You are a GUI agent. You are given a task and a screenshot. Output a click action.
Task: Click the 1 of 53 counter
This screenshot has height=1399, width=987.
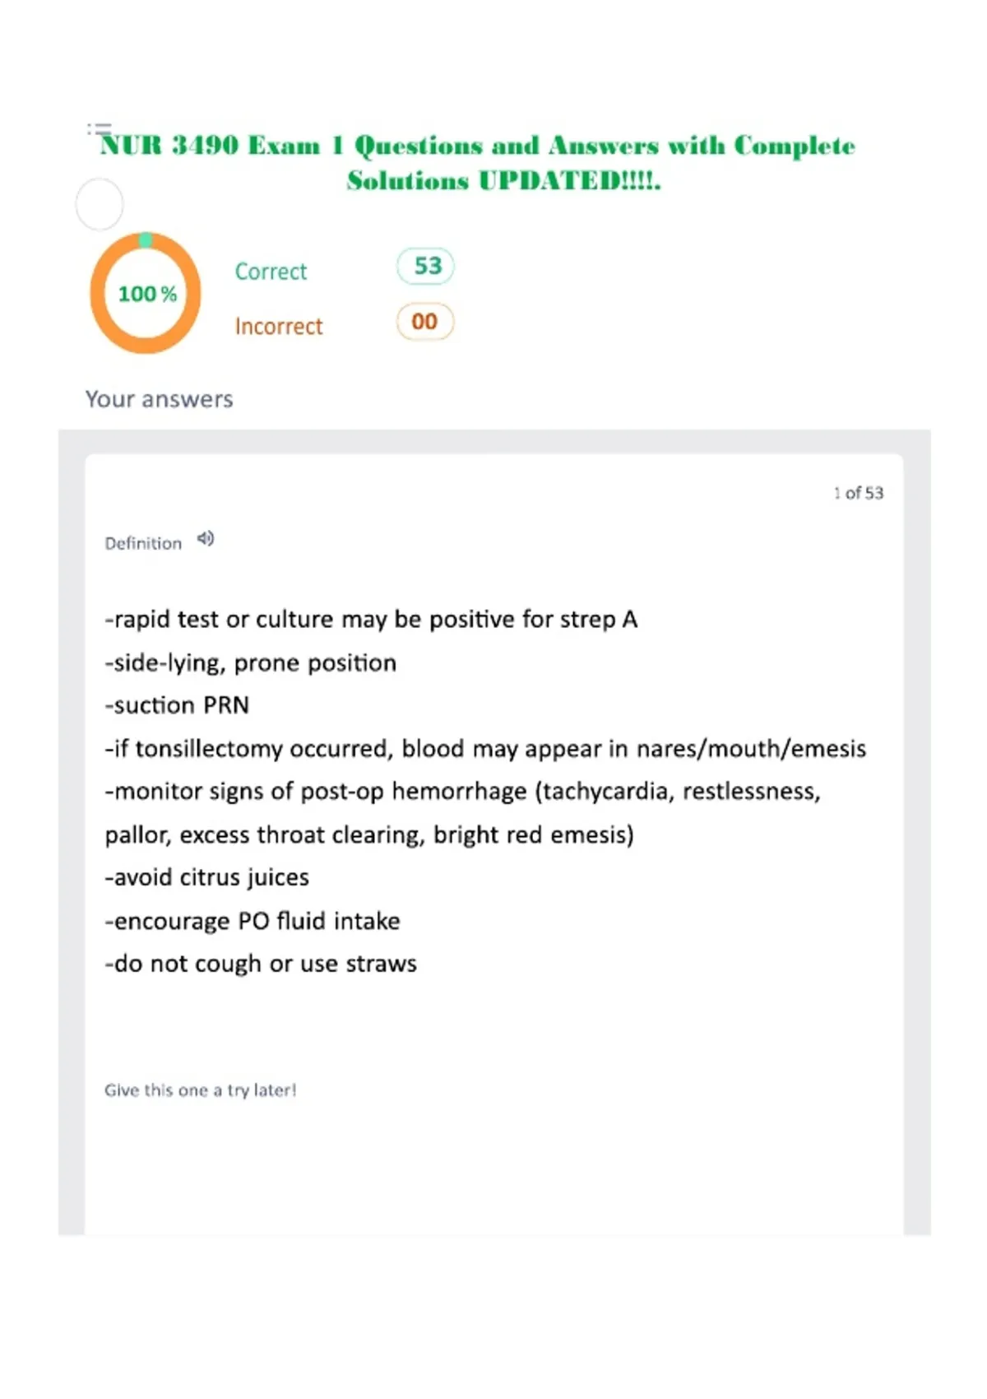pos(858,493)
